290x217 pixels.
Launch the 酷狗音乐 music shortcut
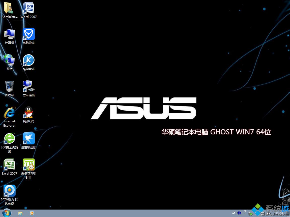click(29, 62)
